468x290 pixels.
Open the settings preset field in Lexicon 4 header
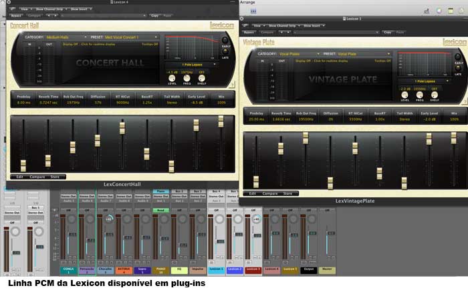pos(103,15)
